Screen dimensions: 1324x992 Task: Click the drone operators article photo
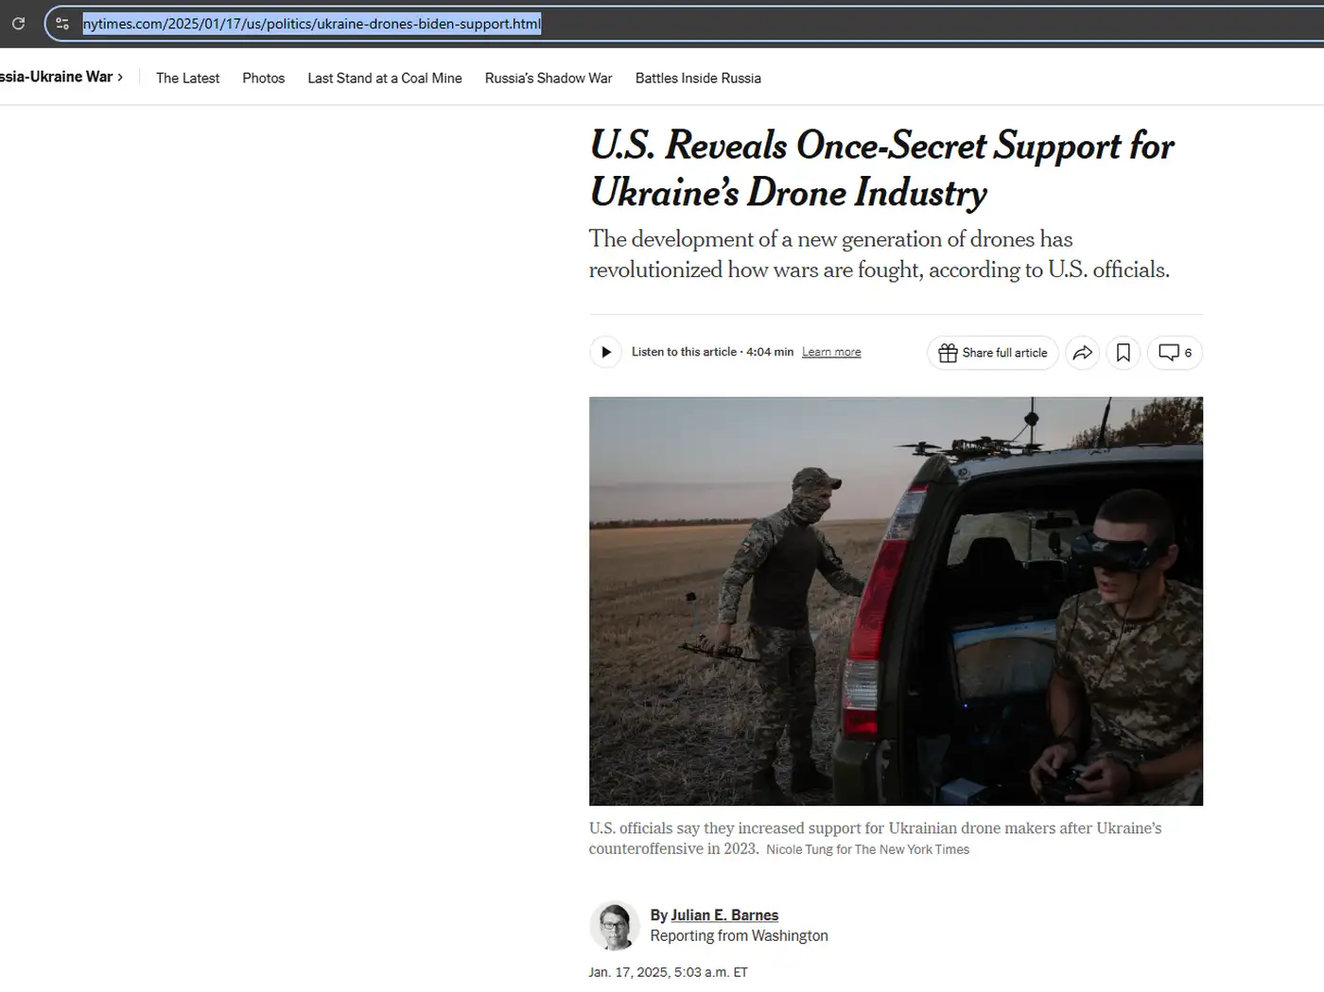pyautogui.click(x=895, y=600)
